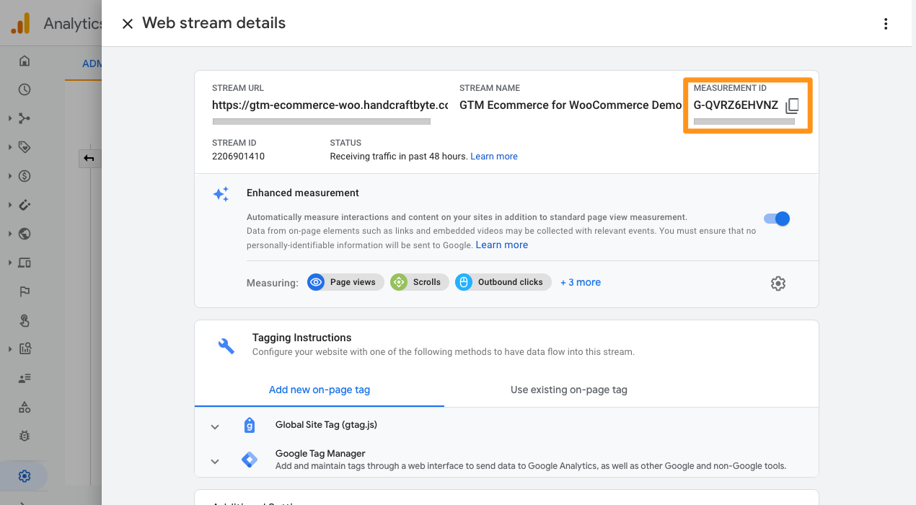The height and width of the screenshot is (505, 916).
Task: Click the Page views measuring chip
Action: click(345, 282)
